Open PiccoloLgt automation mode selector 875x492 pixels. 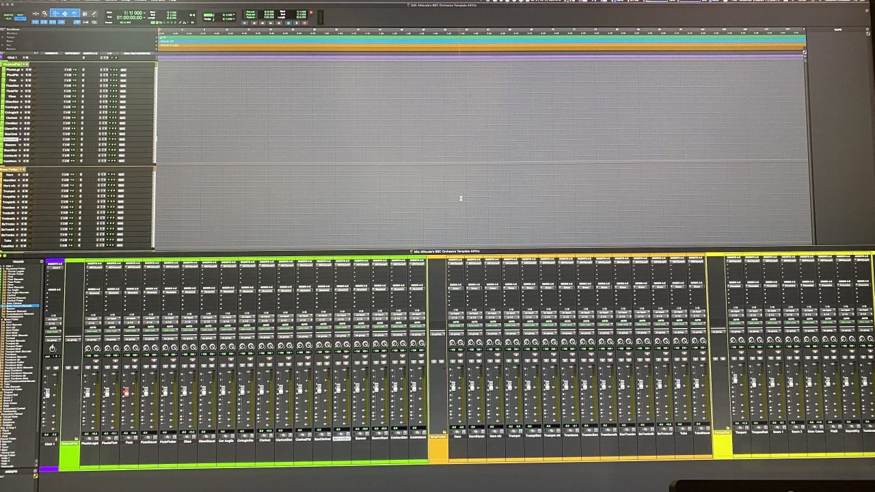click(x=93, y=331)
